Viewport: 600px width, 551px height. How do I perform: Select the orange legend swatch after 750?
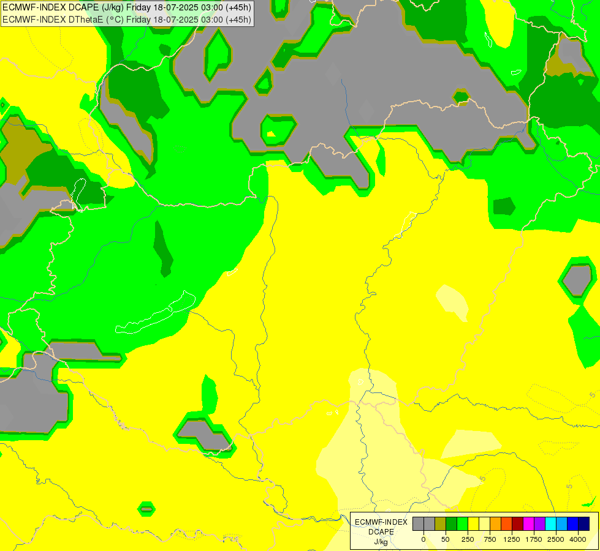[496, 523]
